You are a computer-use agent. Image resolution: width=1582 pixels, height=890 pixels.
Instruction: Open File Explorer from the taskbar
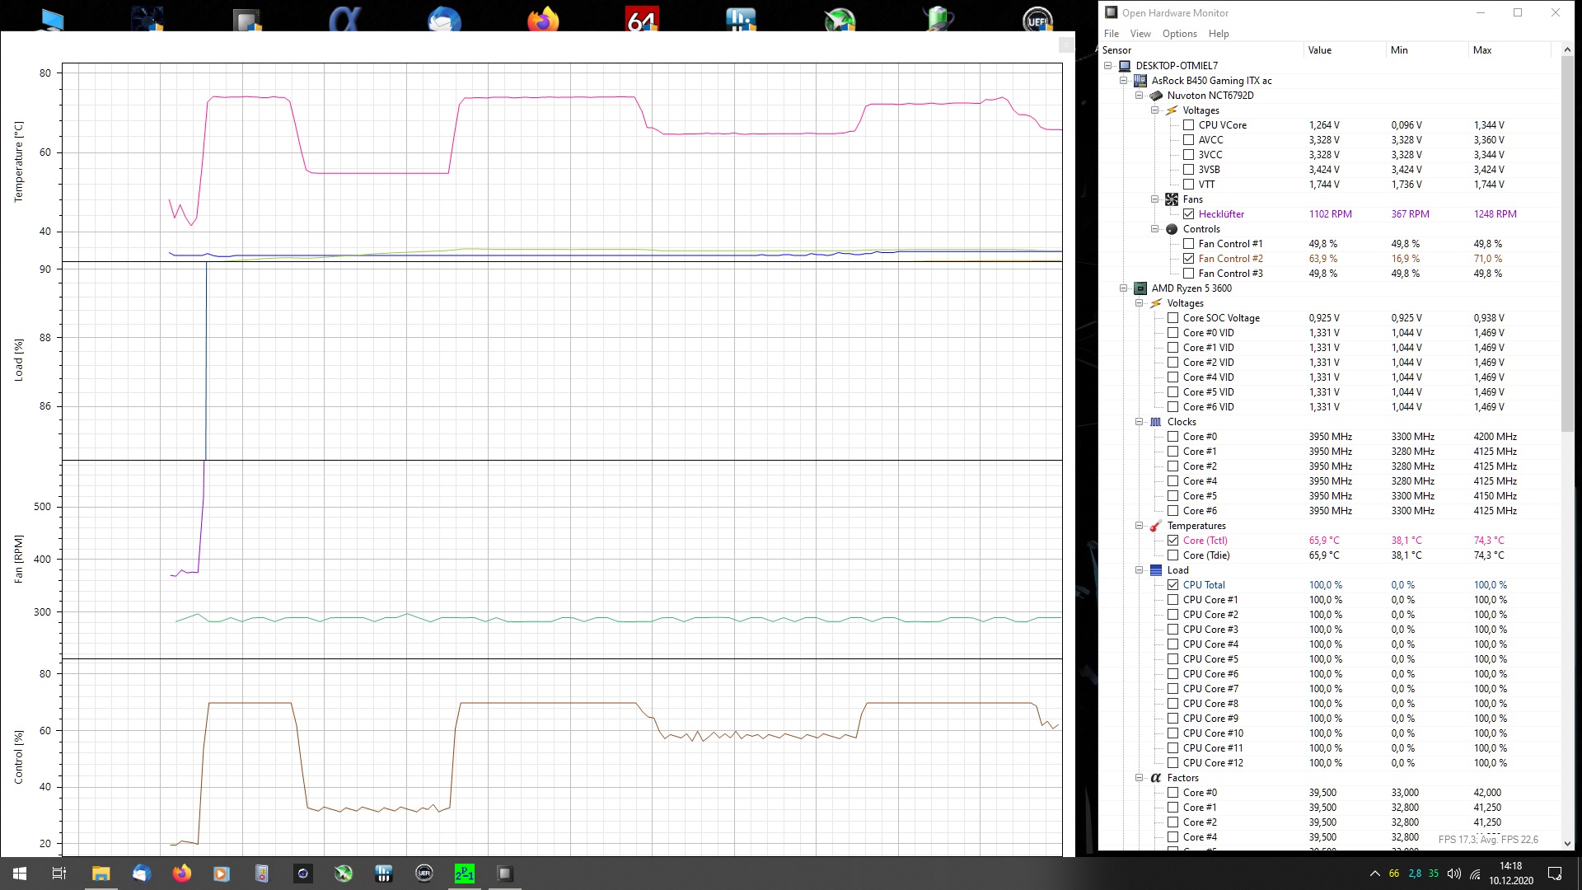click(x=101, y=874)
